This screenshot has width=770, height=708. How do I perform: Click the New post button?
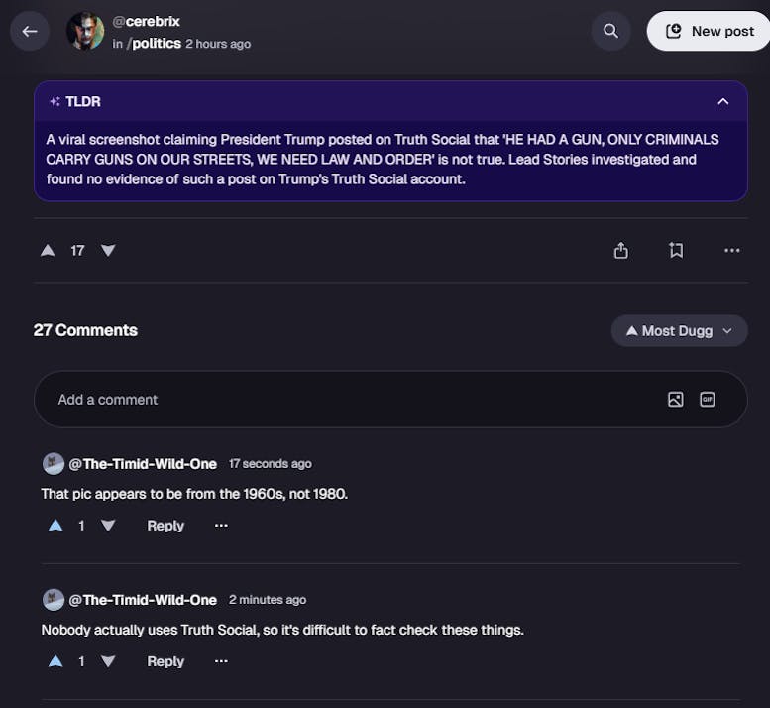[710, 31]
